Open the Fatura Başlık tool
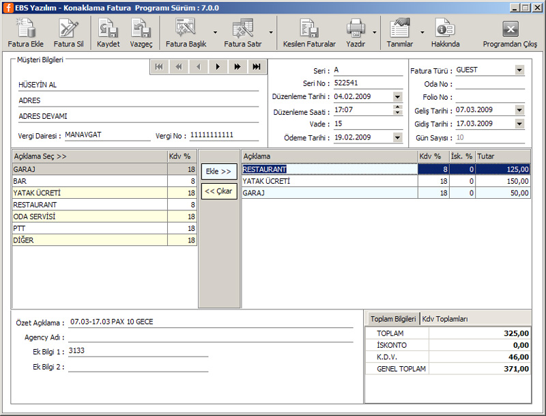Viewport: 546px width, 416px height. coord(186,32)
